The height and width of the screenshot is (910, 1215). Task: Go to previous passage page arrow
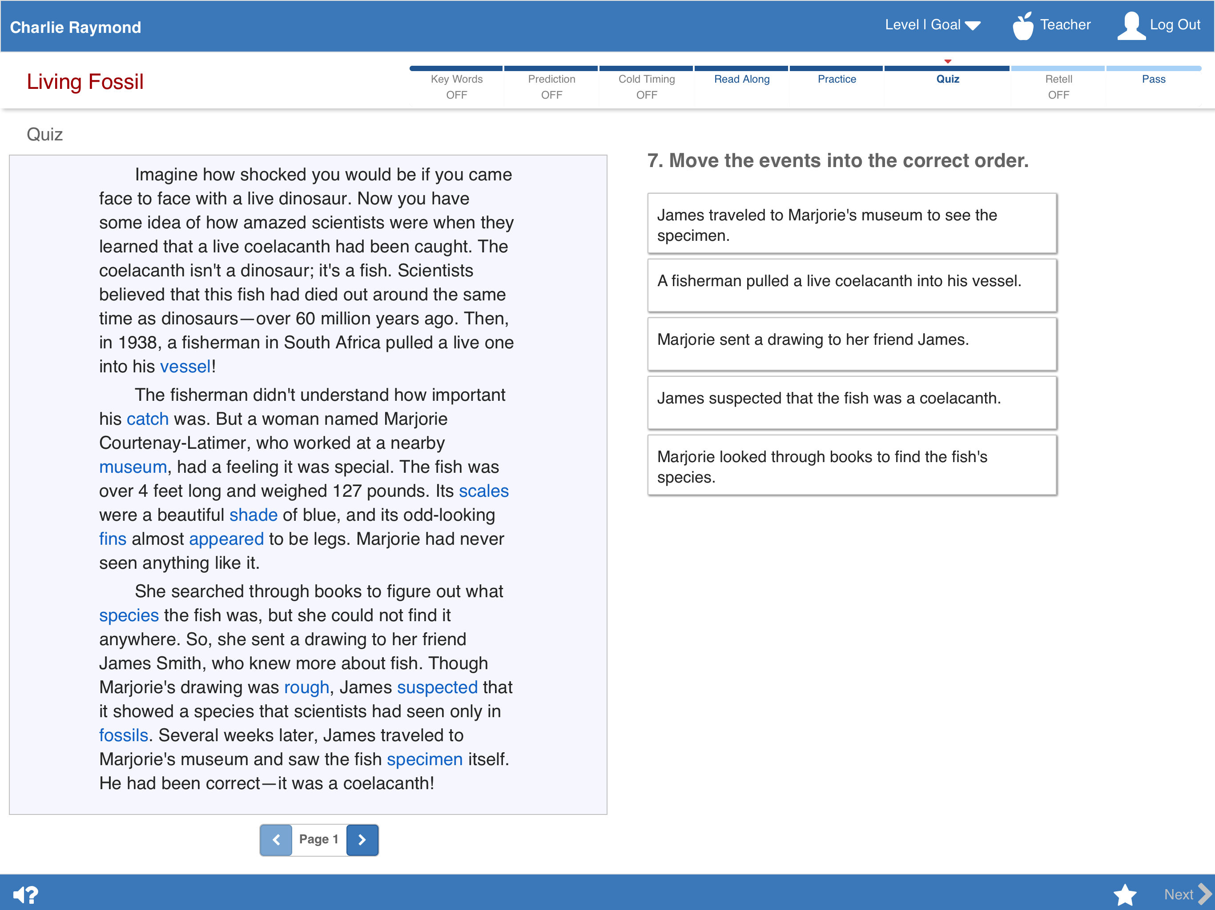pyautogui.click(x=276, y=839)
